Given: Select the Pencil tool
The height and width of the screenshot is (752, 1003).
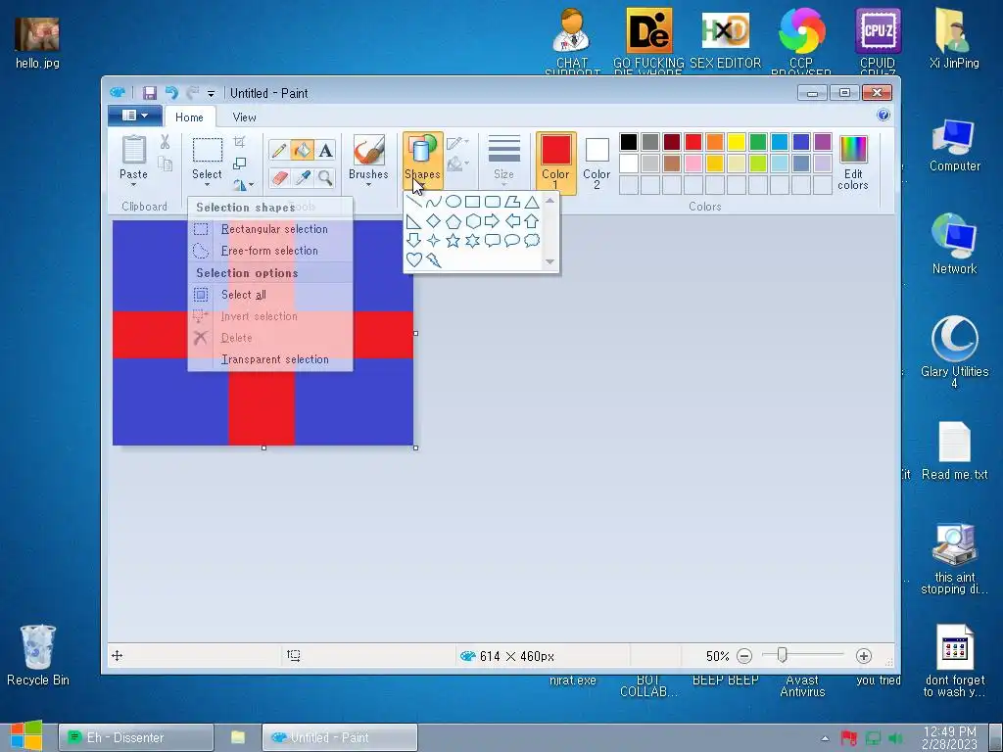Looking at the screenshot, I should 279,150.
